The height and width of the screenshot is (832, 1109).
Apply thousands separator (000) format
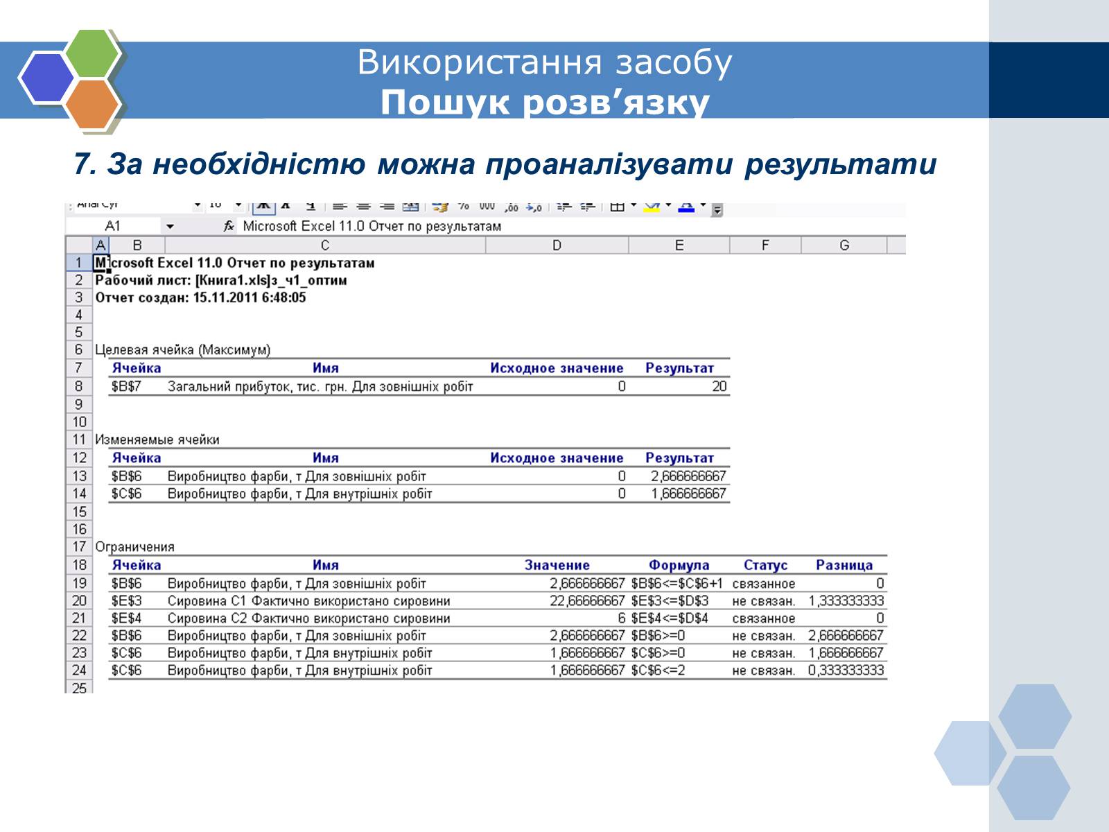pos(487,207)
